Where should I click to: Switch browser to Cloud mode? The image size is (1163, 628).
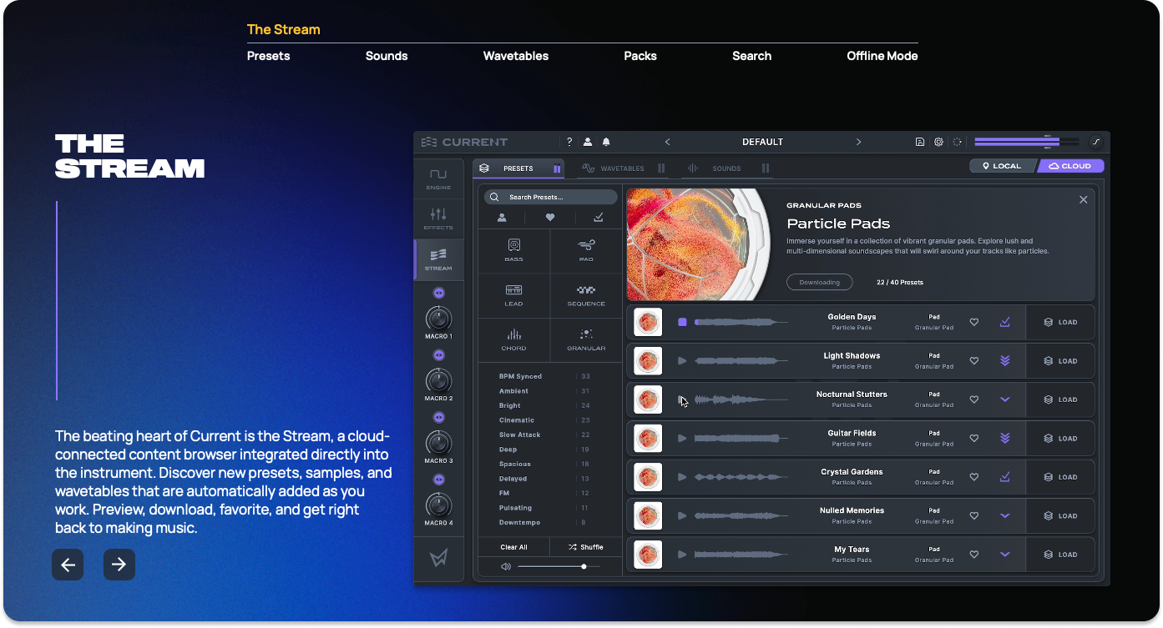coord(1070,166)
